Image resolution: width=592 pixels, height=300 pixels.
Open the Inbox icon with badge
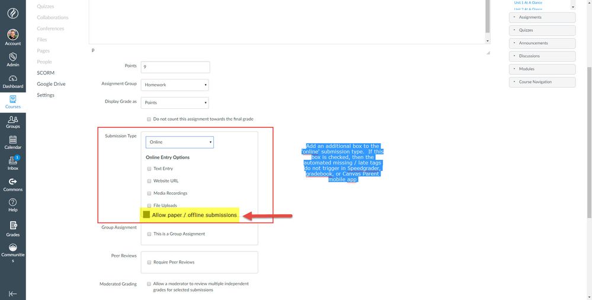[12, 160]
